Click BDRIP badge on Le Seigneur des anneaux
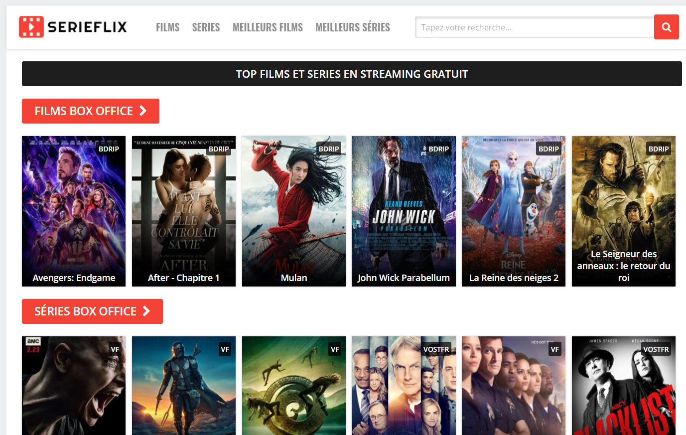This screenshot has width=686, height=435. 659,149
